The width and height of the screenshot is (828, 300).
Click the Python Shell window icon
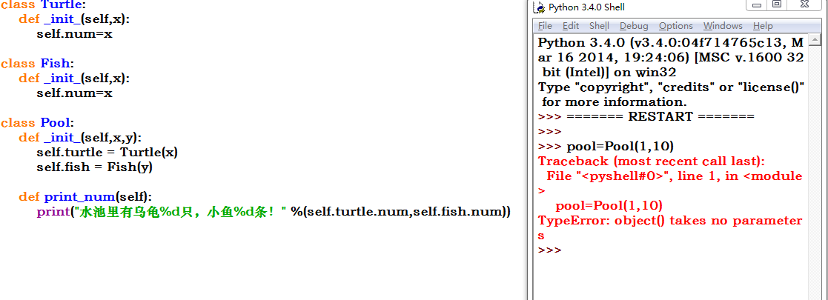[539, 7]
